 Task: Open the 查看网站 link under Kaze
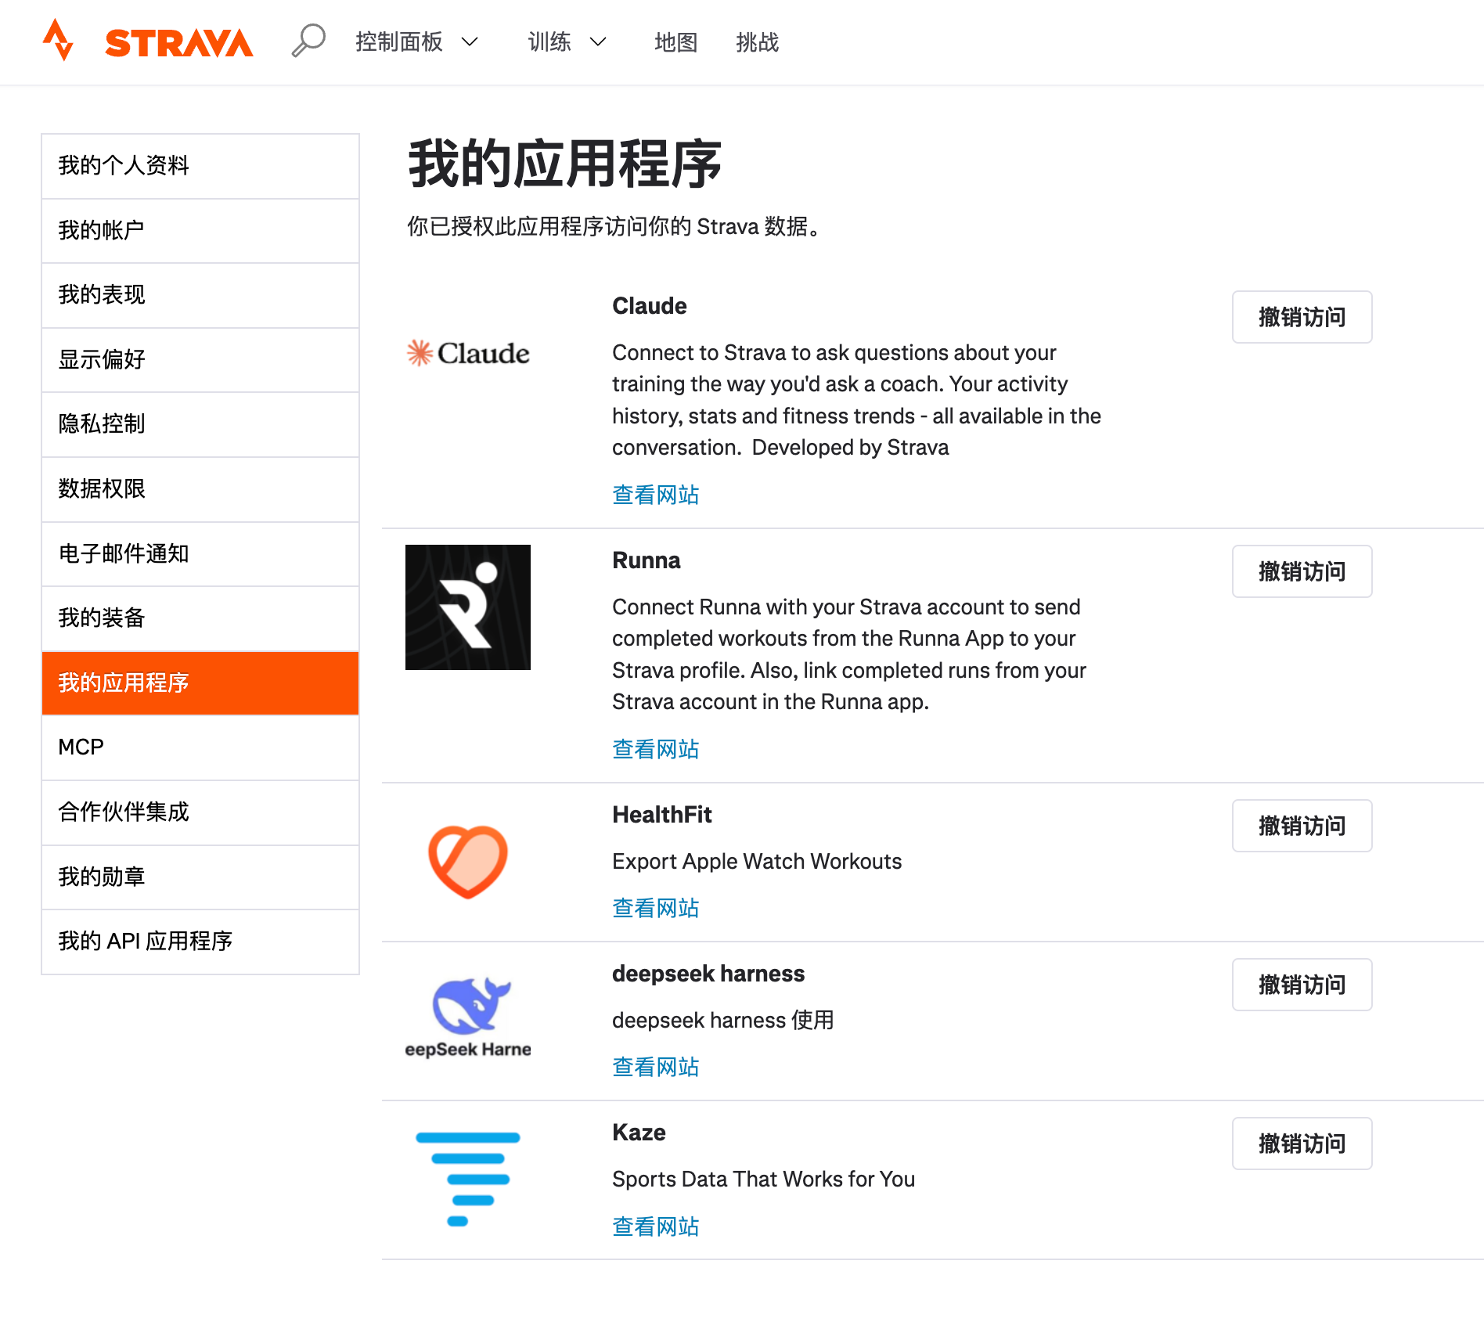655,1226
